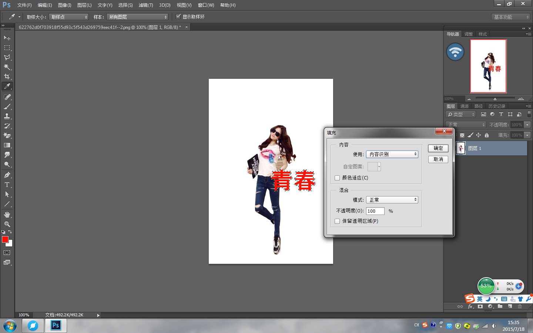The image size is (533, 333).
Task: Enable 保留透明区域(P) checkbox
Action: tap(337, 221)
